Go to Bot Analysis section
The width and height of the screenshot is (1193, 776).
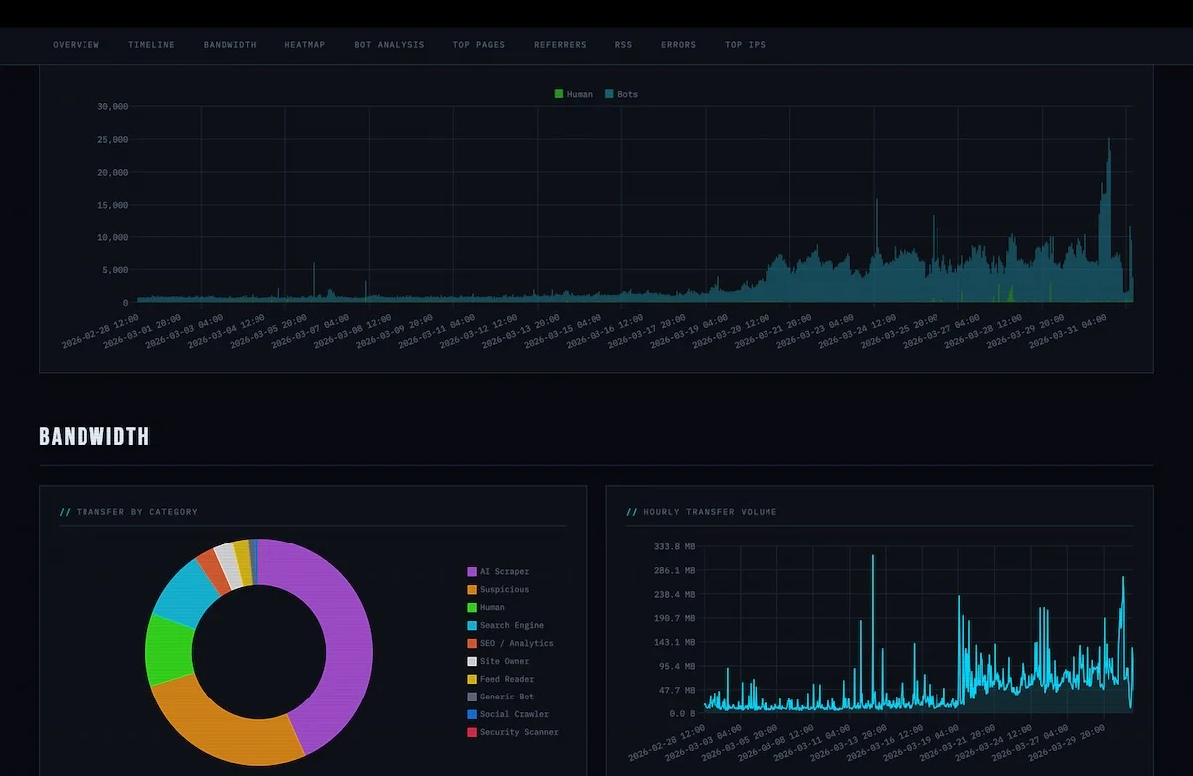pos(389,45)
